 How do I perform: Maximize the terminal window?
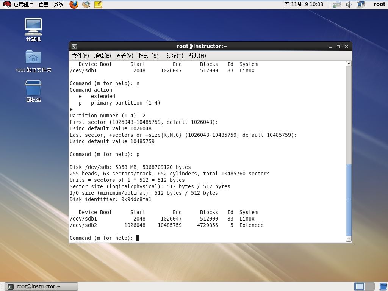click(x=338, y=47)
